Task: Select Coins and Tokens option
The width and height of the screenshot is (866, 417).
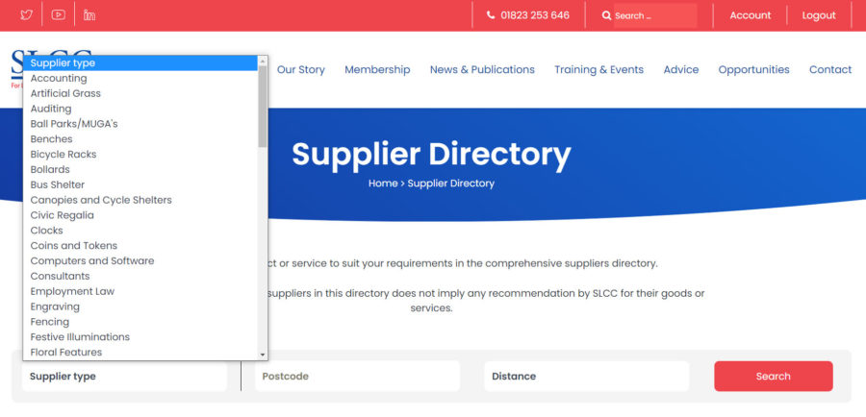Action: pos(140,245)
